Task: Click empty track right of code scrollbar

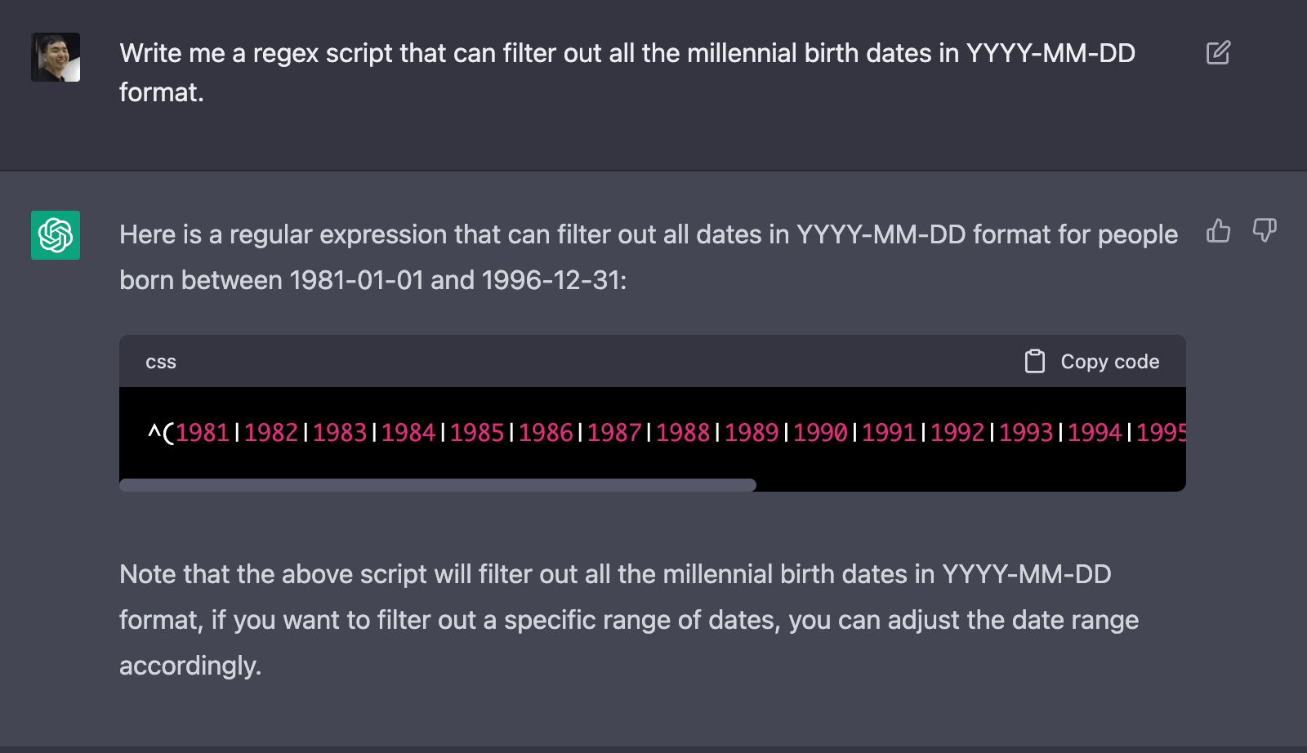Action: [970, 485]
